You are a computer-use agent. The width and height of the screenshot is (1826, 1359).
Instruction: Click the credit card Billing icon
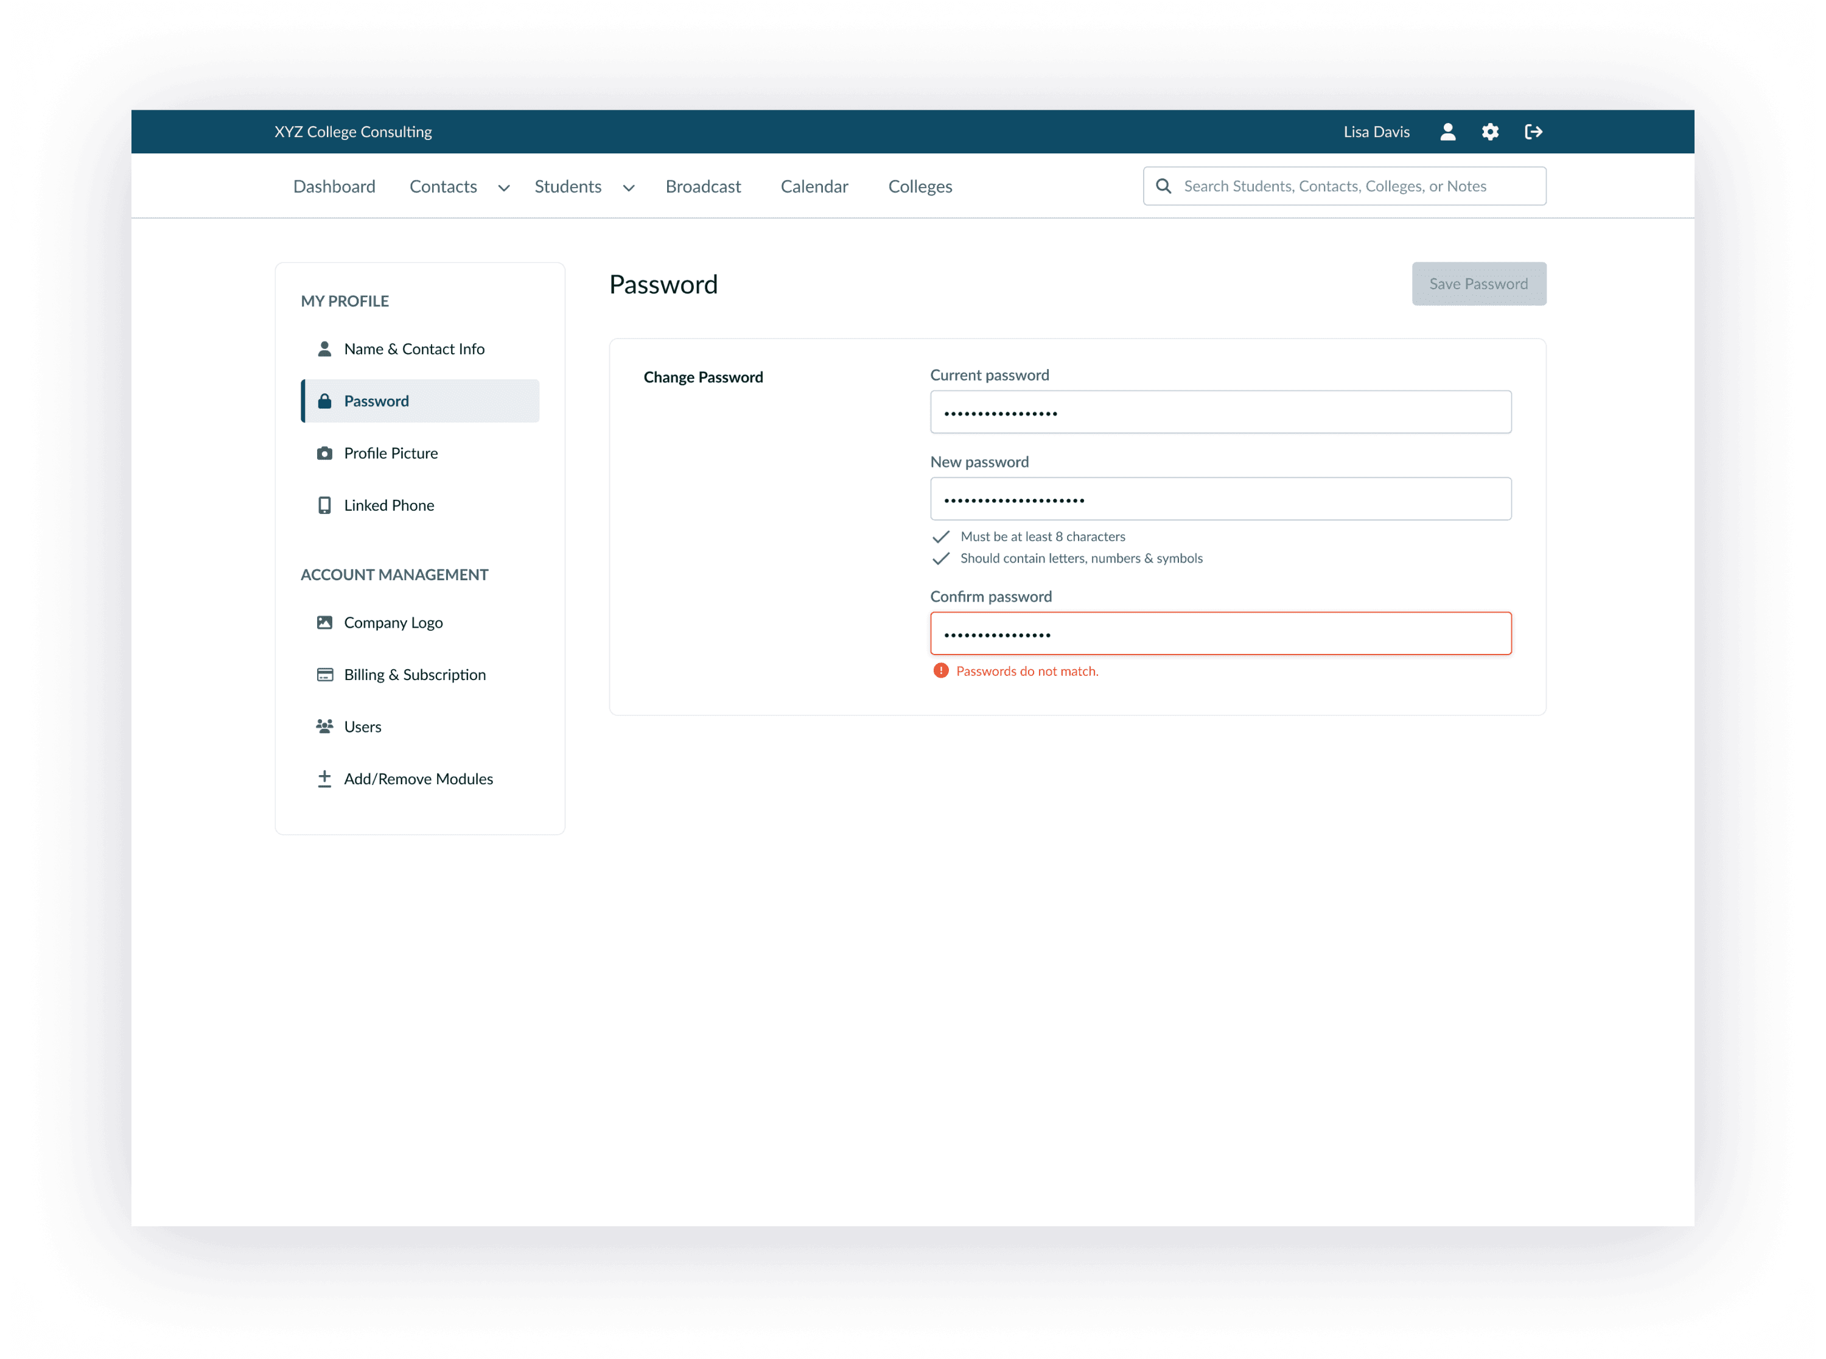(x=325, y=675)
